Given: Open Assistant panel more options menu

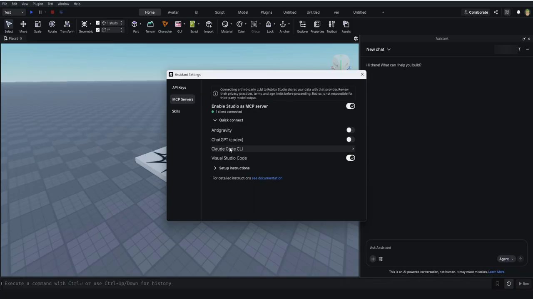Looking at the screenshot, I should [527, 49].
